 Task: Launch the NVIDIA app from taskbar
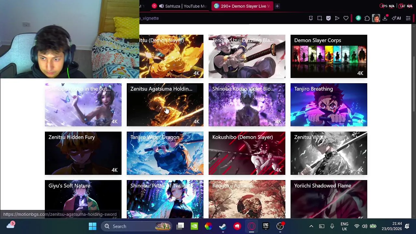(x=194, y=226)
